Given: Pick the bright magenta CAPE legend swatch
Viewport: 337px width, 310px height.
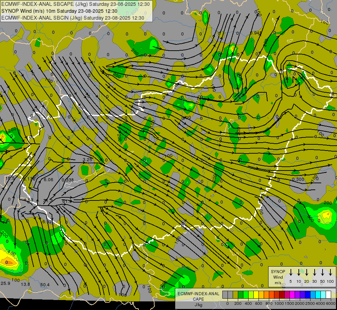Looking at the screenshot, I should [293, 294].
